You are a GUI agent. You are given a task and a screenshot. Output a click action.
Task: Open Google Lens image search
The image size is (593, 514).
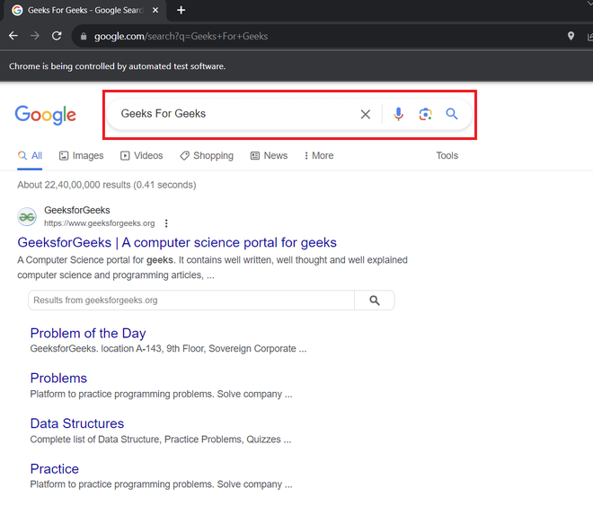[x=426, y=114]
